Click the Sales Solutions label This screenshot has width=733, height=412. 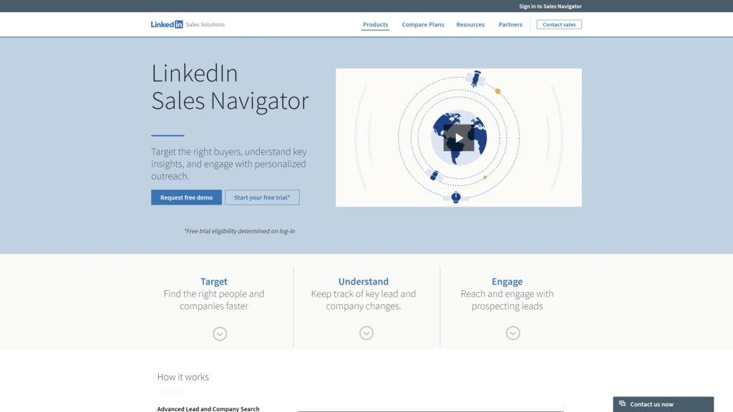[x=205, y=24]
